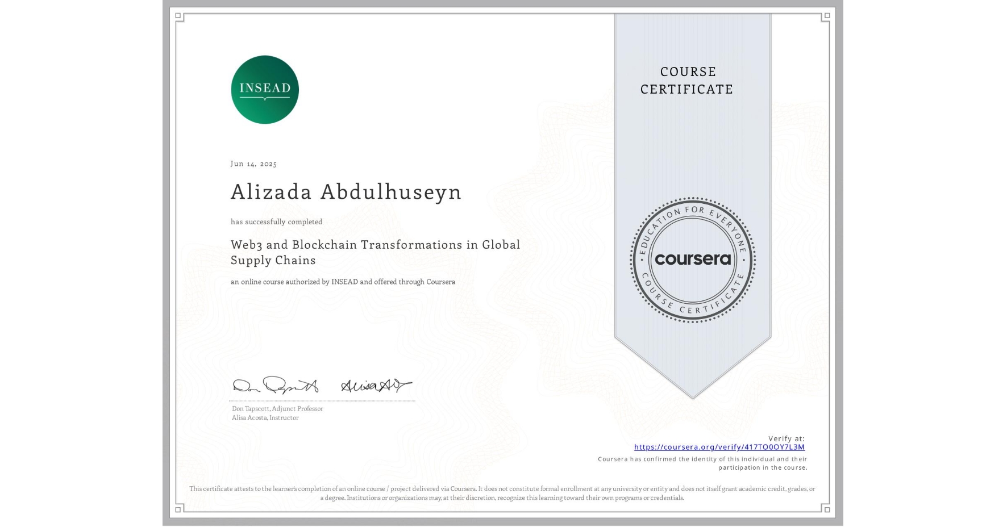
Task: Click the Coursera circular seal badge
Action: point(692,260)
